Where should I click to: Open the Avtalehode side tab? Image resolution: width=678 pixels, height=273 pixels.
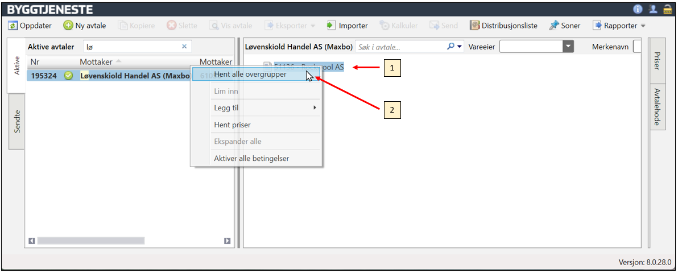657,106
